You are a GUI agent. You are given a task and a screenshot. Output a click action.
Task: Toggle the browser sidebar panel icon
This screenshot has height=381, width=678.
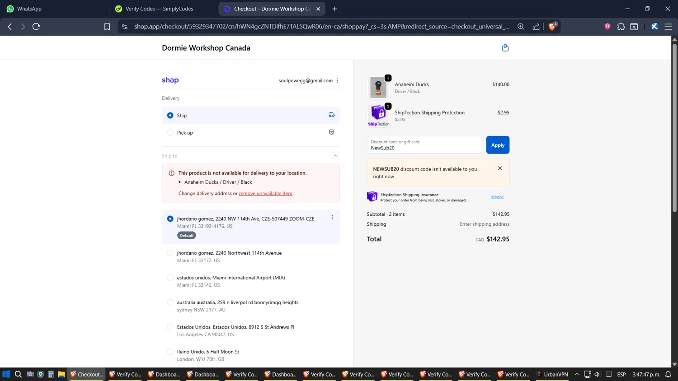634,27
